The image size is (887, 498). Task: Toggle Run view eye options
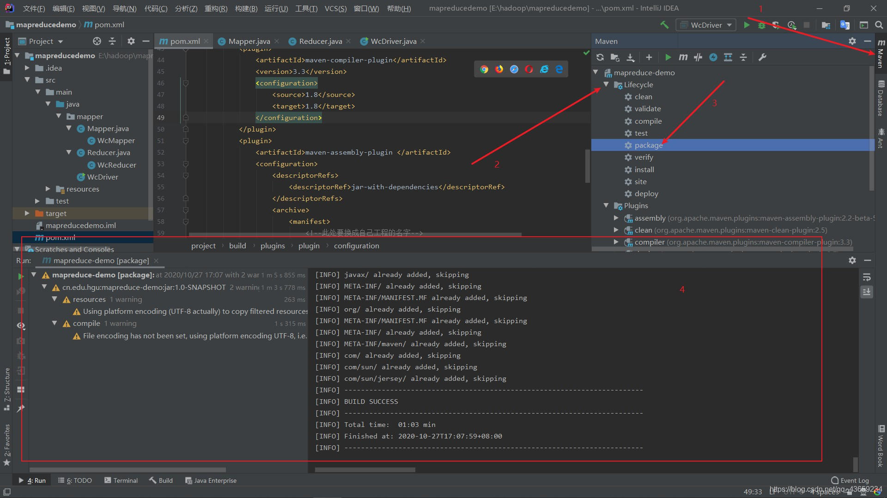[21, 326]
